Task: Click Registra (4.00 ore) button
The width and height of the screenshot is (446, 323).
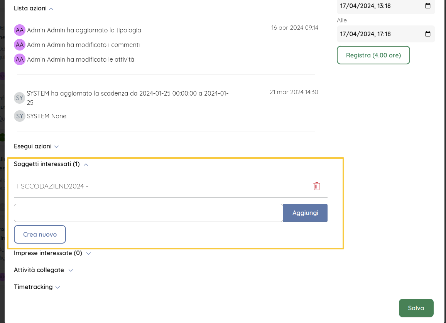Action: (373, 55)
